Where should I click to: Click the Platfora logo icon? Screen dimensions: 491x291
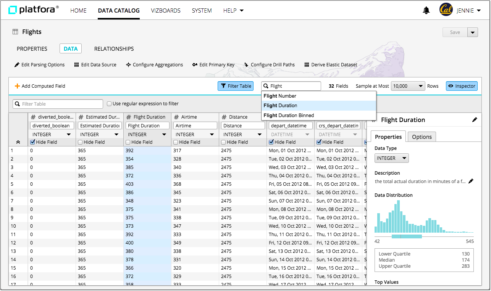click(13, 10)
